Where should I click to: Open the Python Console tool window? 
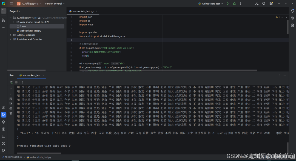pos(3,108)
